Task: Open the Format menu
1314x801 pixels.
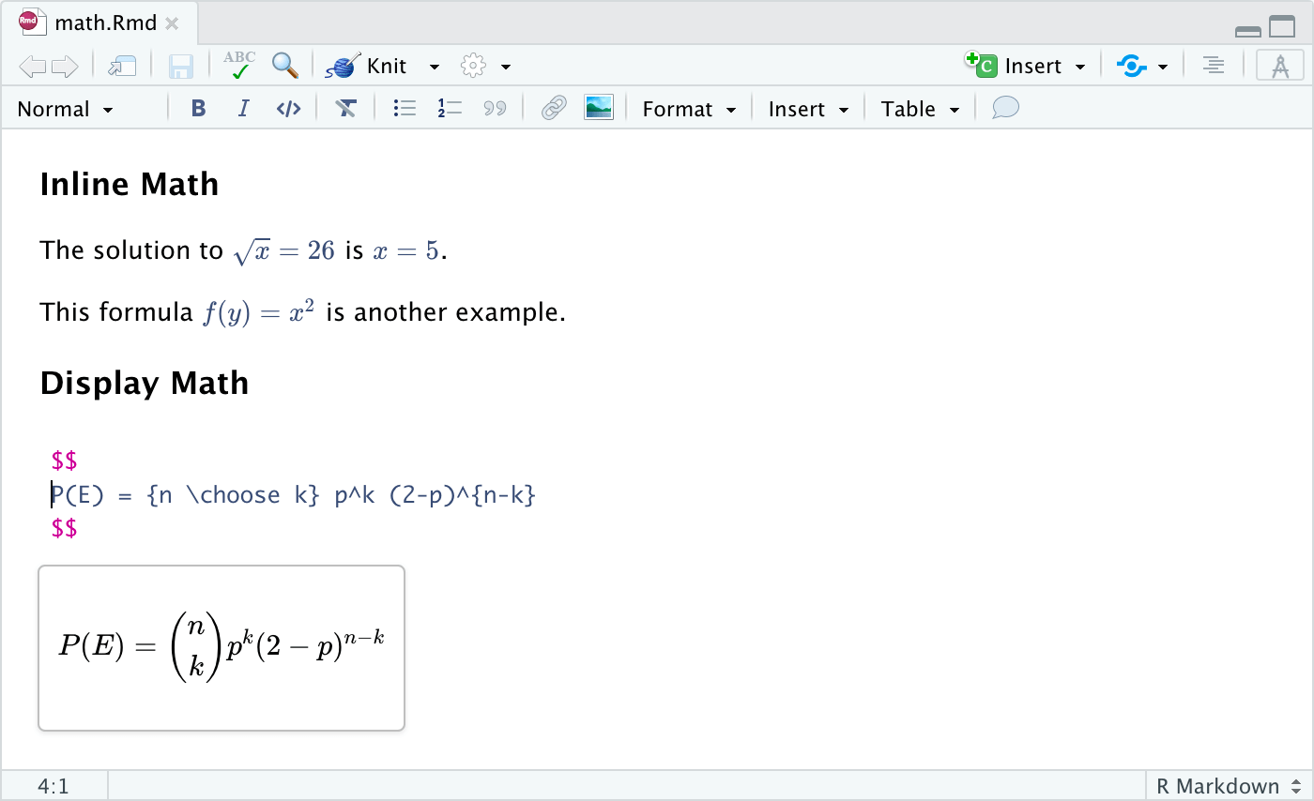Action: coord(688,109)
